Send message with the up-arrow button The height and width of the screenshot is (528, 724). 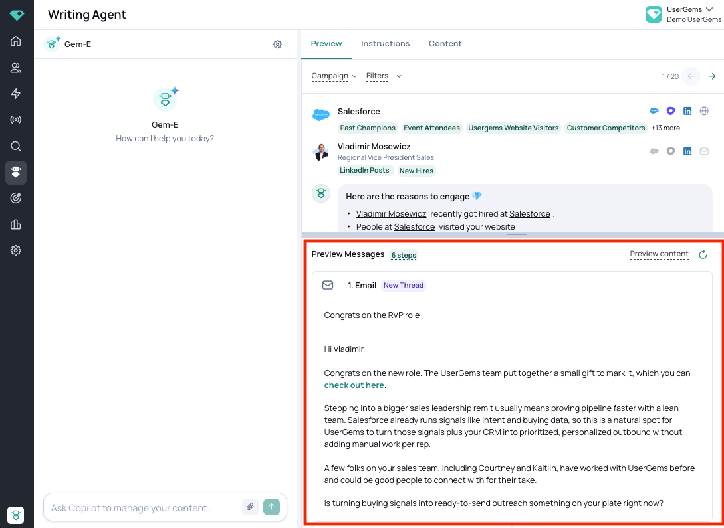point(271,507)
